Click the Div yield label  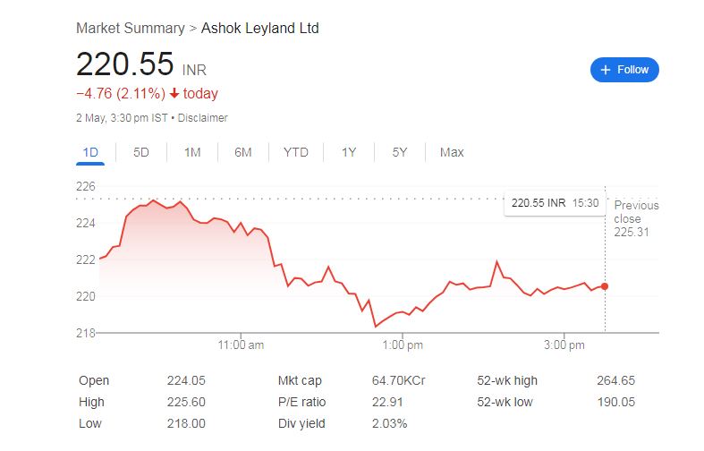click(x=301, y=423)
